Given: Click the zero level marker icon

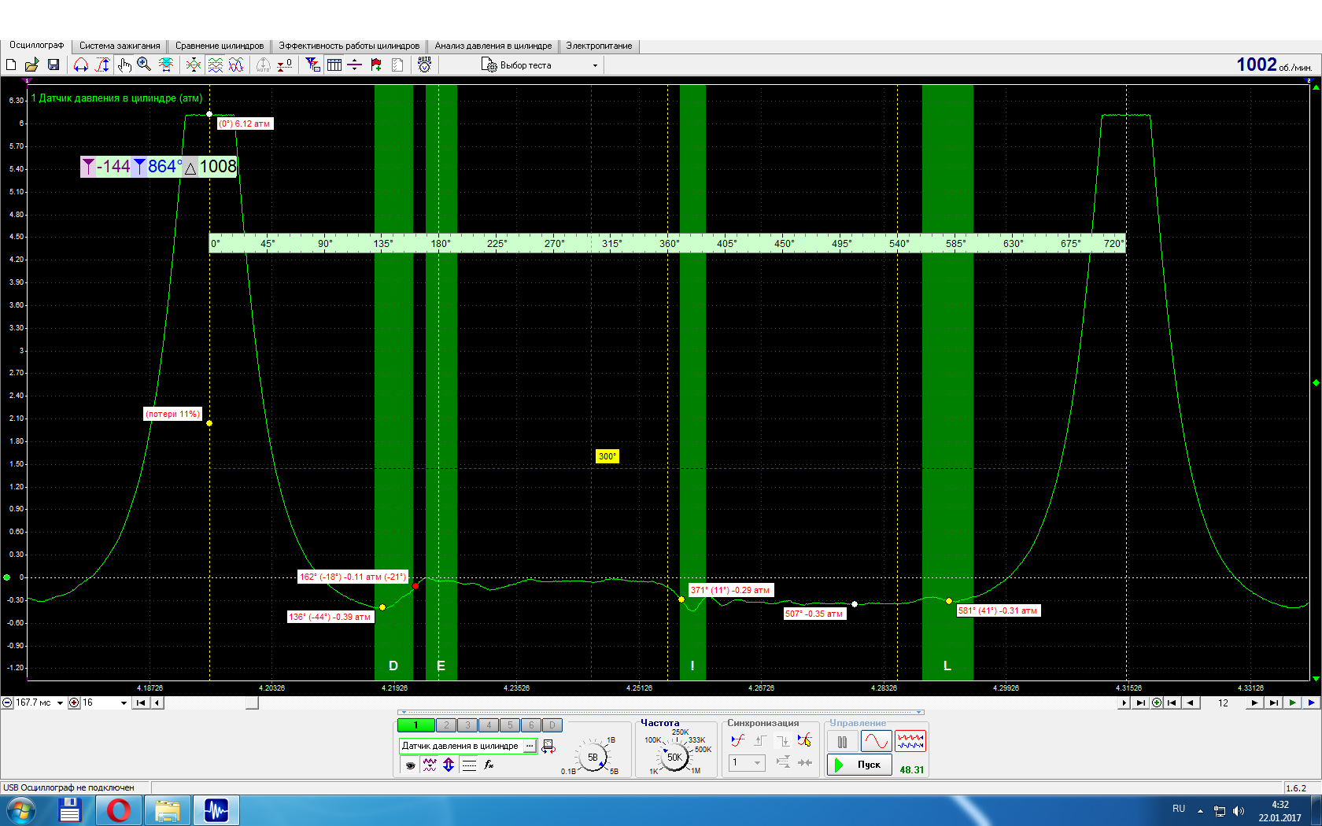Looking at the screenshot, I should 285,65.
